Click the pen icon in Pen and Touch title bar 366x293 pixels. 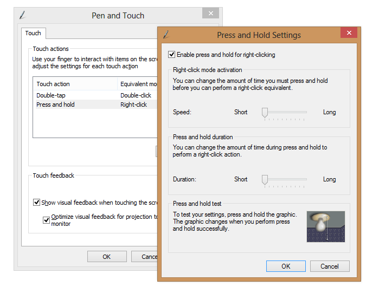[22, 15]
